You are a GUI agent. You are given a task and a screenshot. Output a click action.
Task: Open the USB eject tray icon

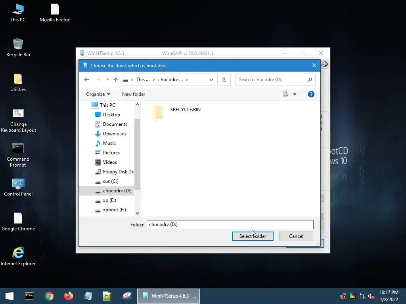[x=362, y=296]
